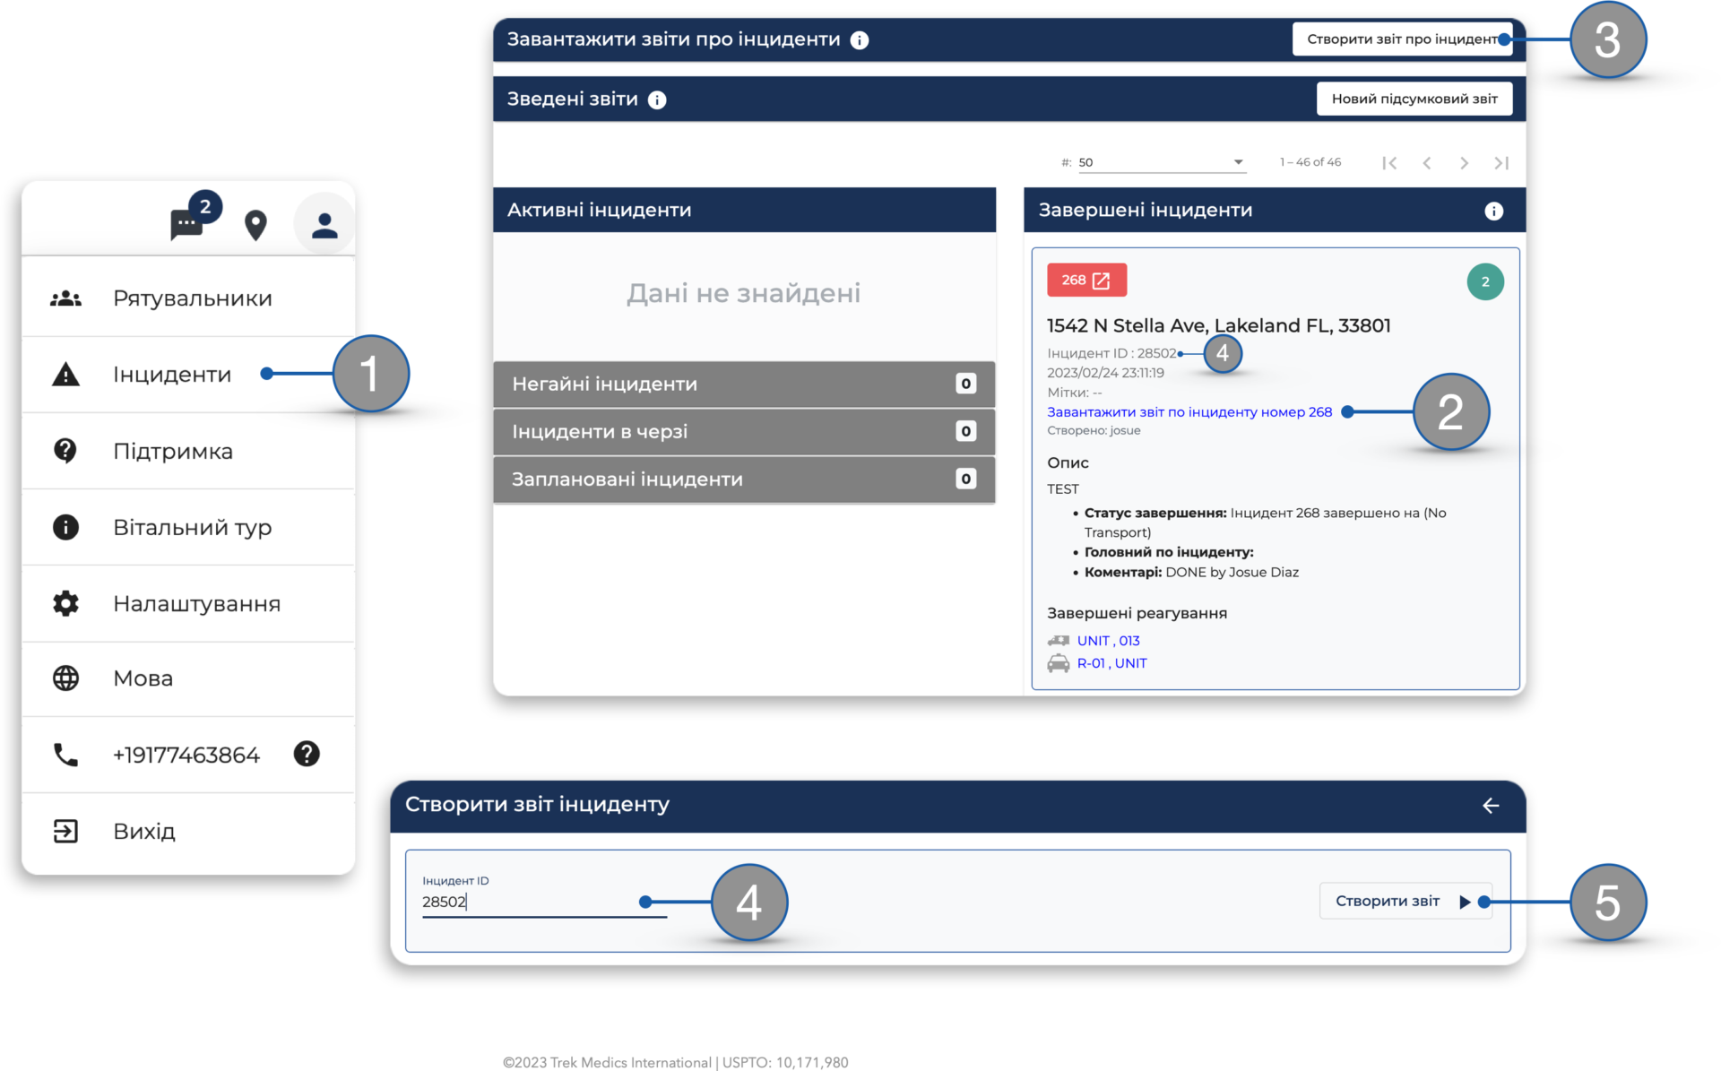The width and height of the screenshot is (1721, 1071).
Task: Expand Негайні інциденти section
Action: pos(743,384)
